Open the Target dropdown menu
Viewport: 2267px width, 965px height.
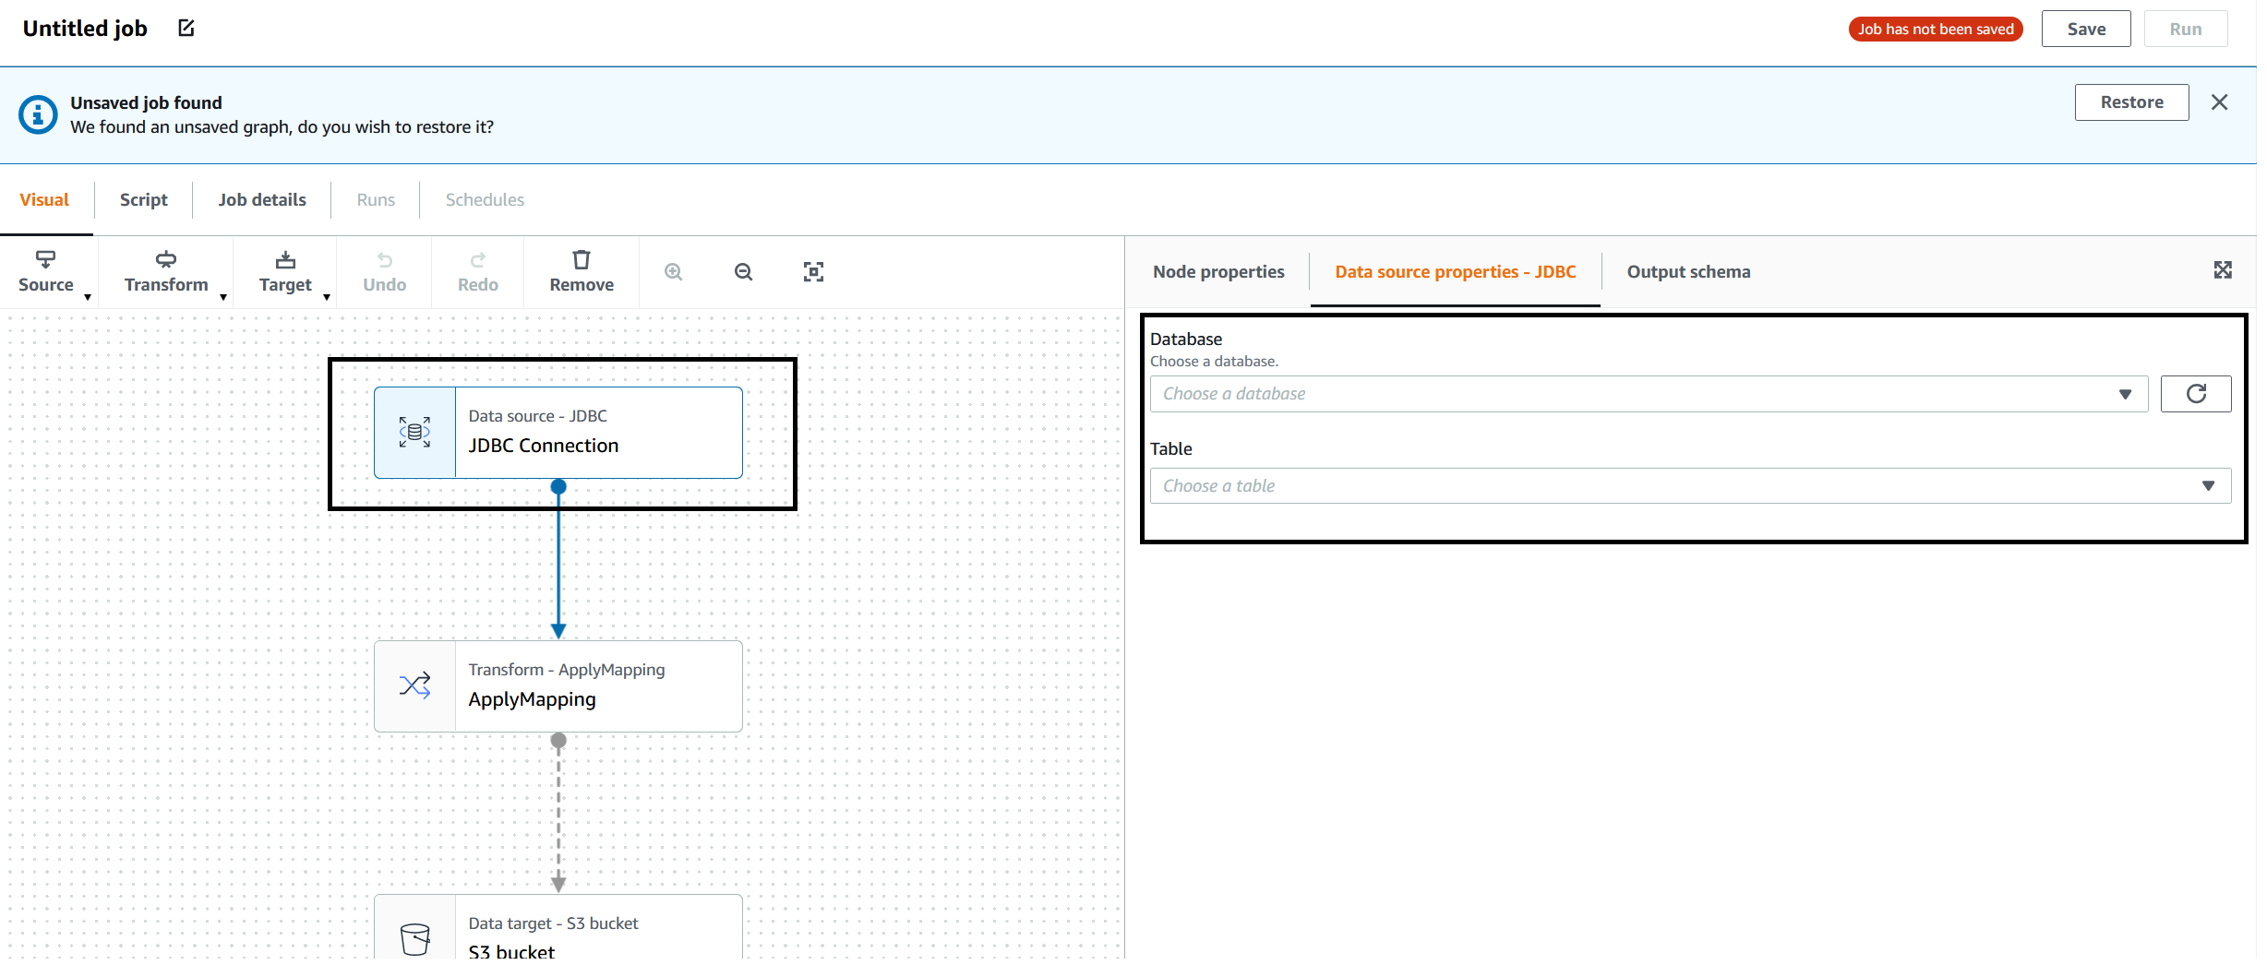pos(285,271)
